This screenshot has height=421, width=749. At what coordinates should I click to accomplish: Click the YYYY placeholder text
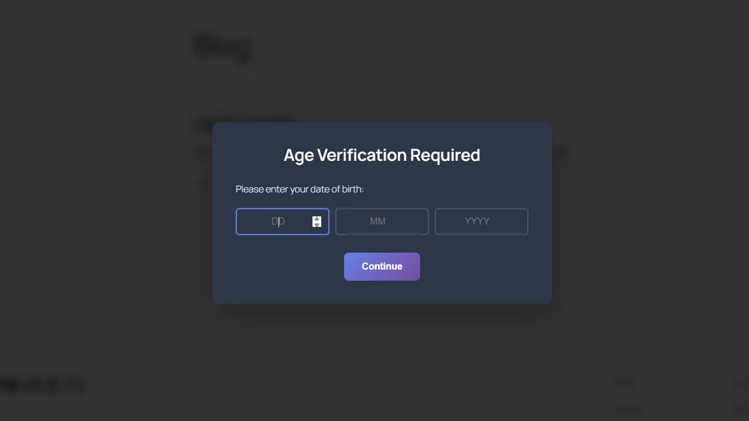tap(477, 222)
